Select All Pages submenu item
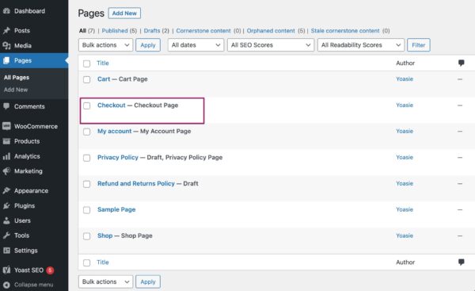The image size is (475, 291). 17,78
